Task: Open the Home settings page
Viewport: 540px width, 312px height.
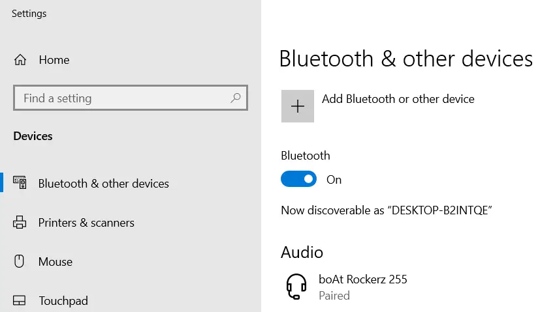Action: [x=54, y=60]
